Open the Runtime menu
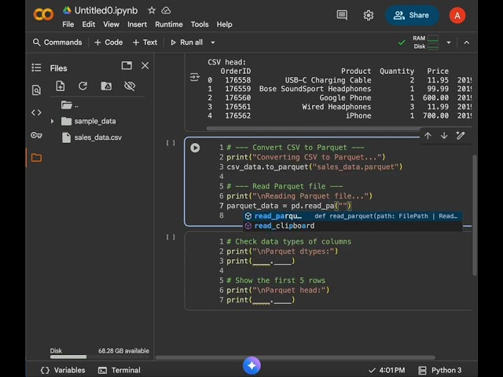 169,24
